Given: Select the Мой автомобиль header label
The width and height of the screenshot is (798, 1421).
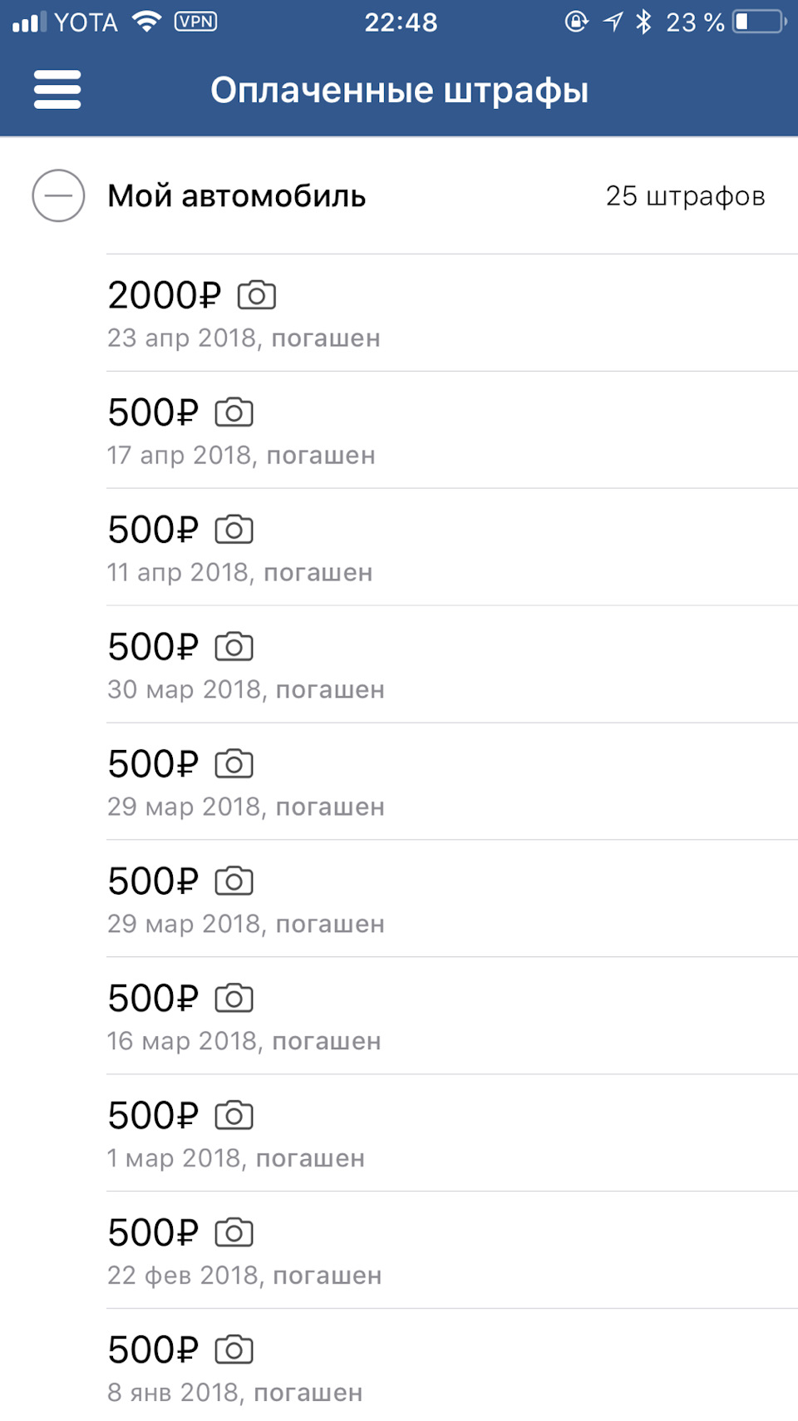Looking at the screenshot, I should coord(237,196).
